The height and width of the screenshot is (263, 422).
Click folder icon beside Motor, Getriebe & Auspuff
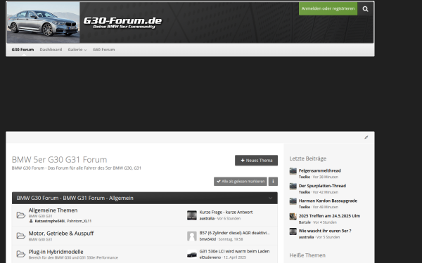tap(20, 236)
